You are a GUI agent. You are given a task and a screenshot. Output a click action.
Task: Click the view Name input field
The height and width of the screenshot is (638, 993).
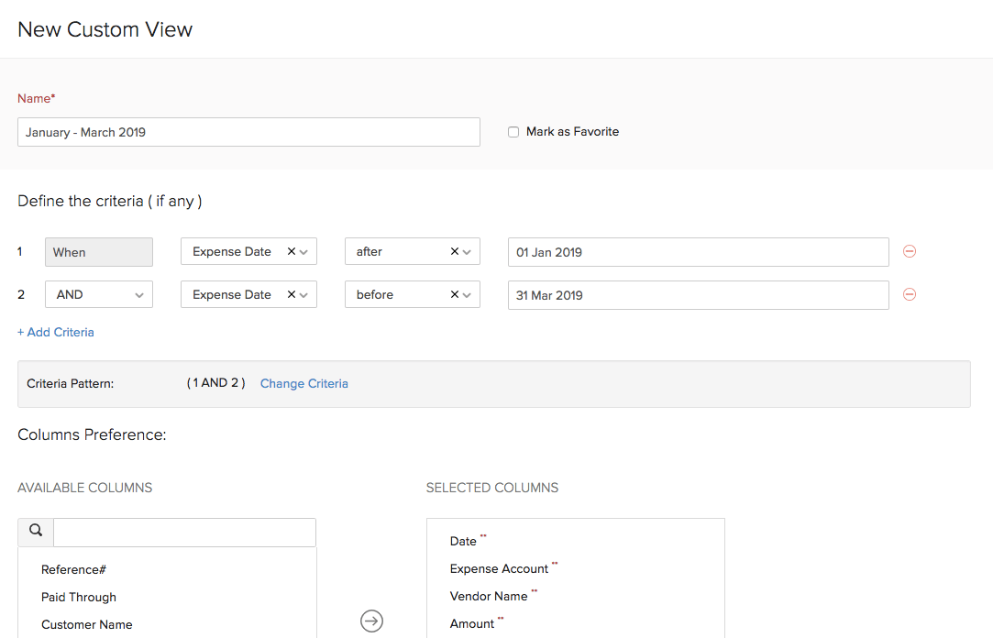248,131
